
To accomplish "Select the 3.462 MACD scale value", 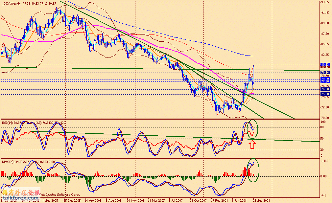I will tap(324, 161).
